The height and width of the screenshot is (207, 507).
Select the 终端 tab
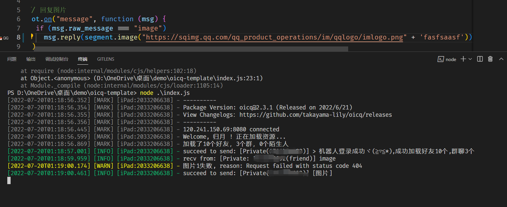[x=83, y=59]
